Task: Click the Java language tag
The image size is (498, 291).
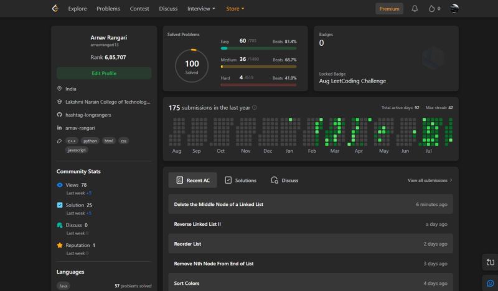Action: click(x=63, y=286)
